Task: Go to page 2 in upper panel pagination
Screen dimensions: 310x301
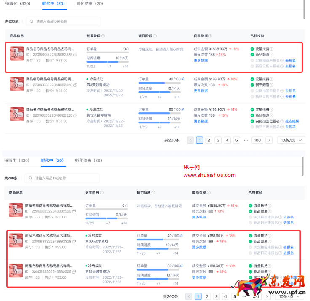Action: click(x=209, y=140)
